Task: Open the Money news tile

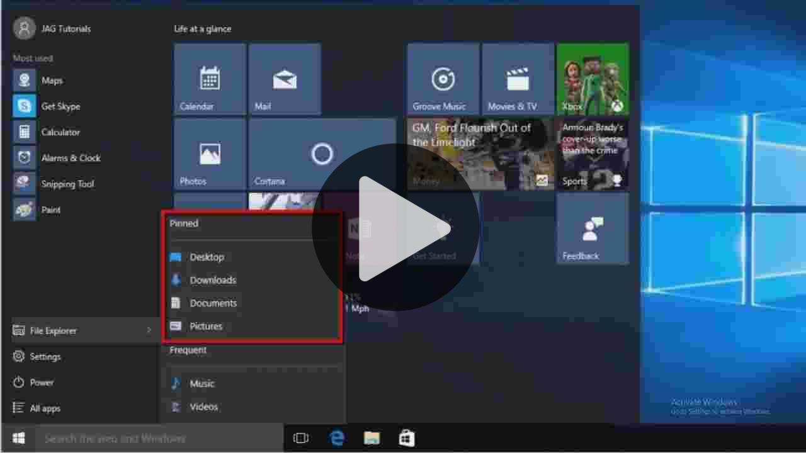Action: click(480, 154)
